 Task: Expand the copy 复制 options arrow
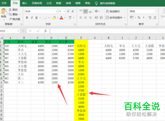20,15
